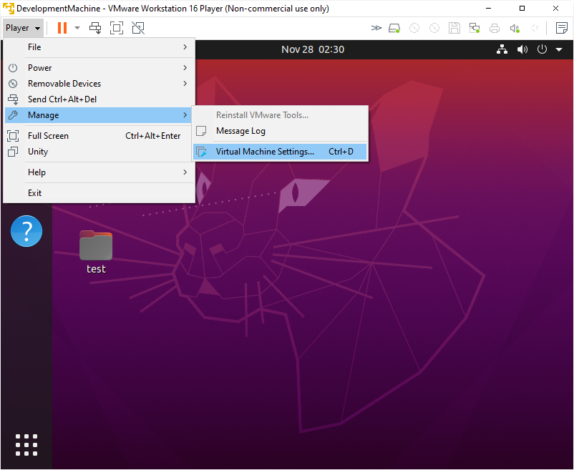The height and width of the screenshot is (470, 574).
Task: Open Message Log from the Manage submenu
Action: pyautogui.click(x=280, y=131)
